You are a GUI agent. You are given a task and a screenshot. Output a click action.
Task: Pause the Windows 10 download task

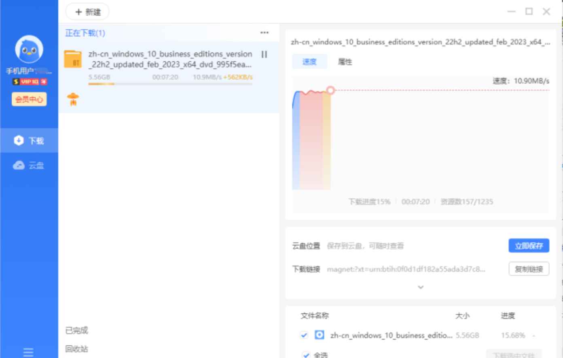[x=265, y=54]
